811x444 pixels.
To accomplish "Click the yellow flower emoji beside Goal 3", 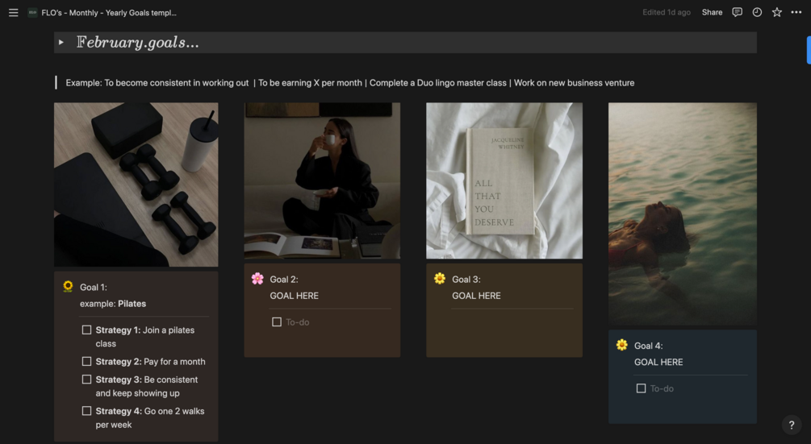I will click(440, 279).
